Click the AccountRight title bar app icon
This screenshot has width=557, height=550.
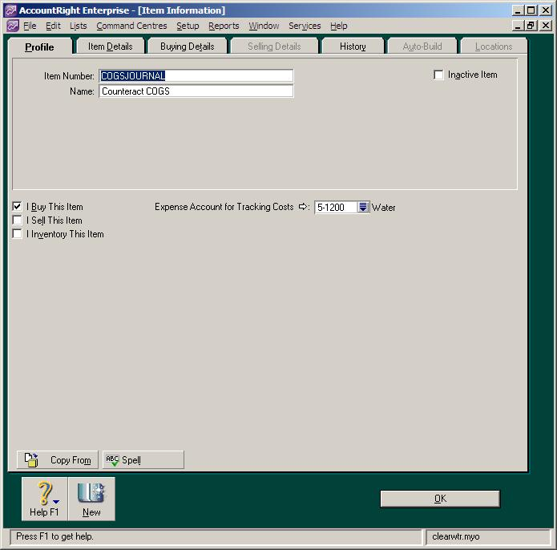click(10, 10)
